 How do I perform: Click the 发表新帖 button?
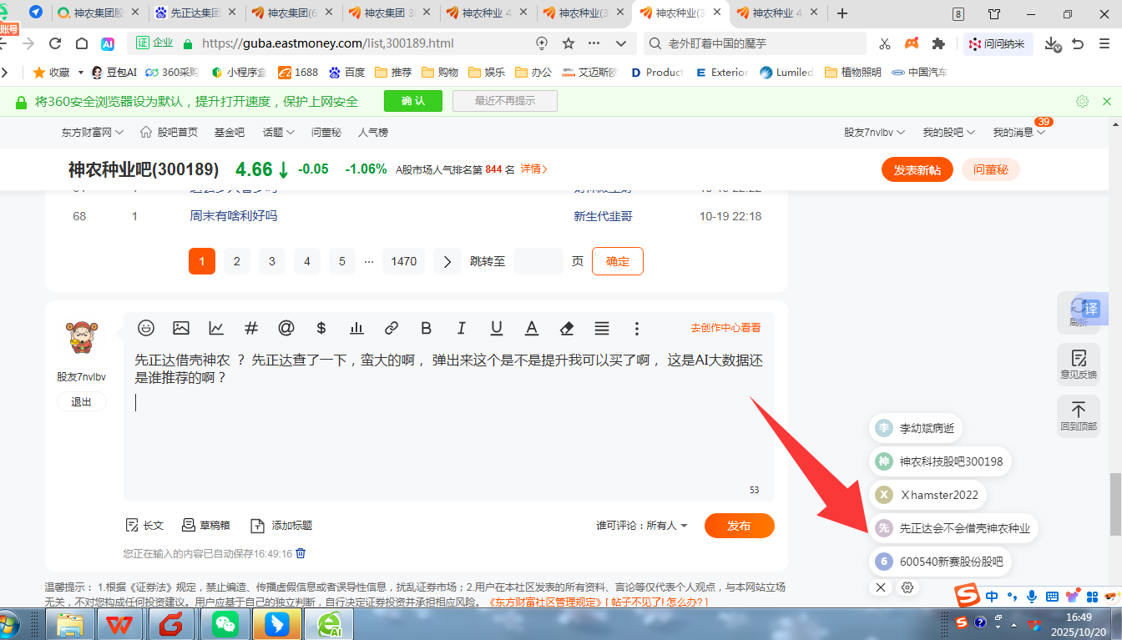(x=917, y=169)
